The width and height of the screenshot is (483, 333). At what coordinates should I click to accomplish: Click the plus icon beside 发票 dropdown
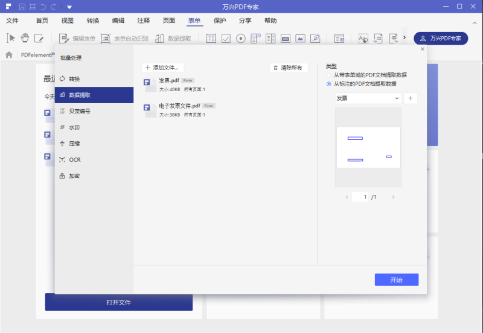click(x=411, y=98)
